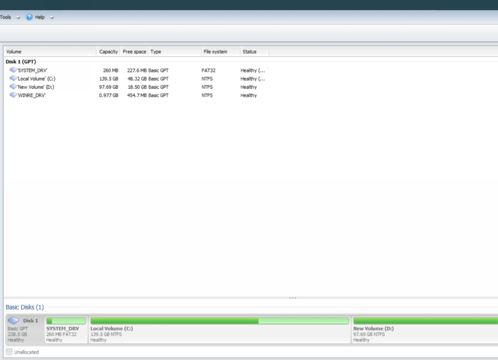498x360 pixels.
Task: Open the Help menu
Action: [x=40, y=17]
